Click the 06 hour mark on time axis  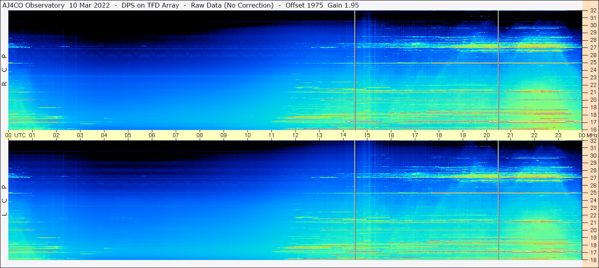(152, 135)
